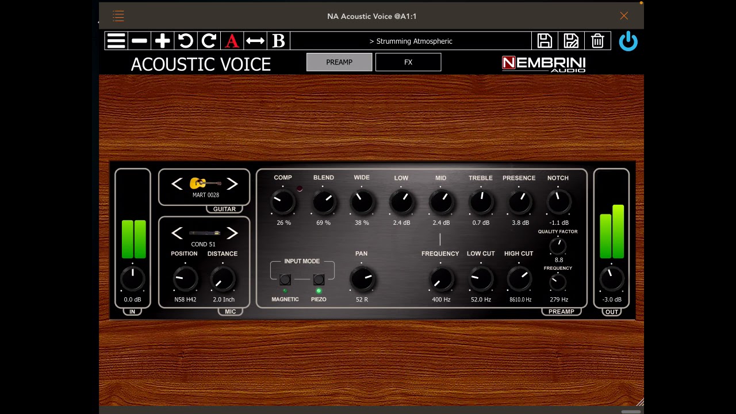The image size is (736, 414).
Task: Toggle PIEZO input mode button
Action: point(319,280)
